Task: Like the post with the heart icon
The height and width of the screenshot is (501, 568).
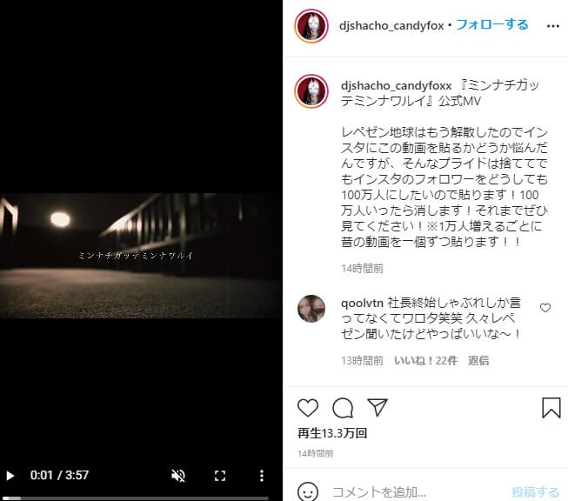Action: click(308, 408)
